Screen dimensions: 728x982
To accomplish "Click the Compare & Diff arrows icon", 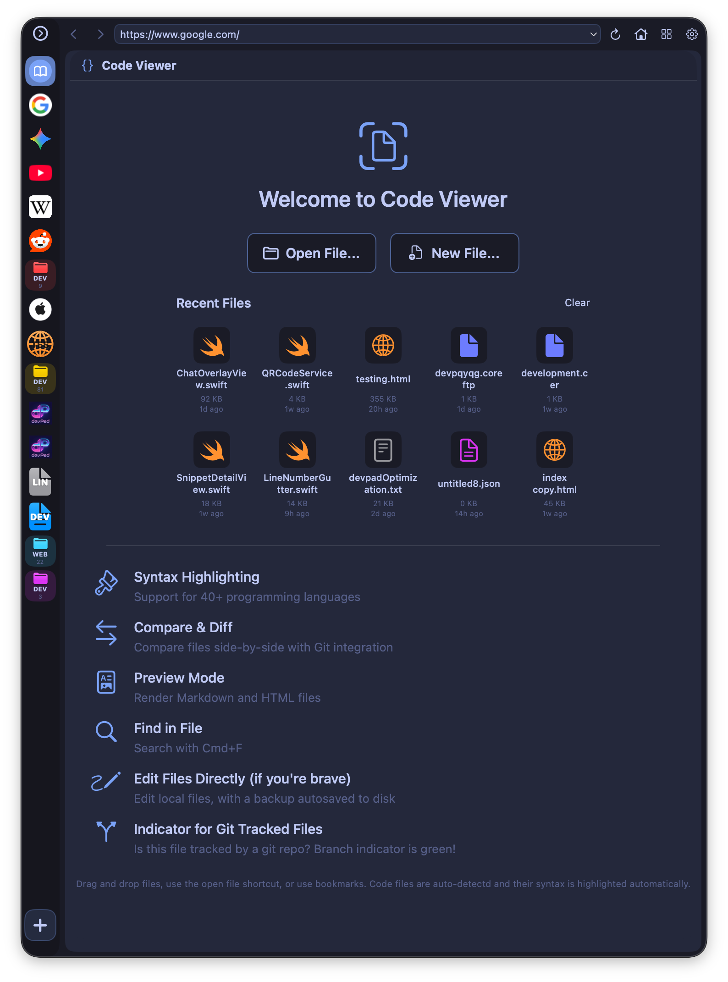I will (106, 633).
